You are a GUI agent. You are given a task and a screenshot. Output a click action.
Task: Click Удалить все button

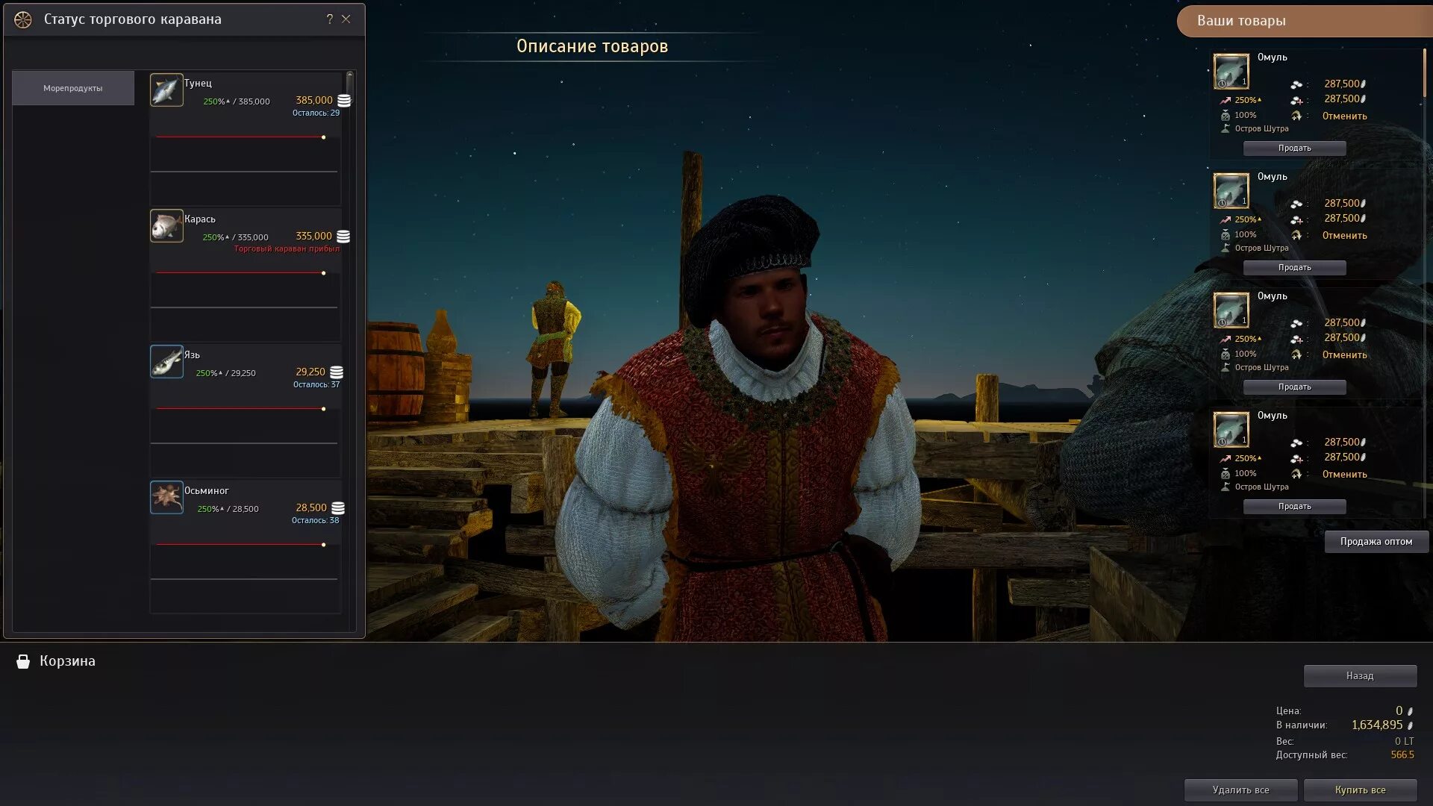(x=1240, y=790)
